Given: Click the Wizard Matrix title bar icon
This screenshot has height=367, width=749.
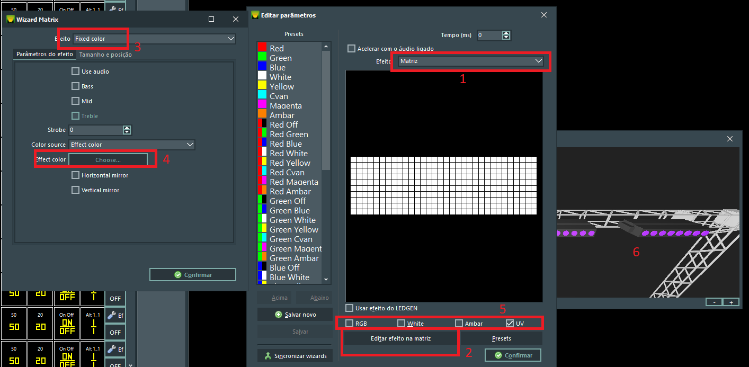Looking at the screenshot, I should [10, 19].
